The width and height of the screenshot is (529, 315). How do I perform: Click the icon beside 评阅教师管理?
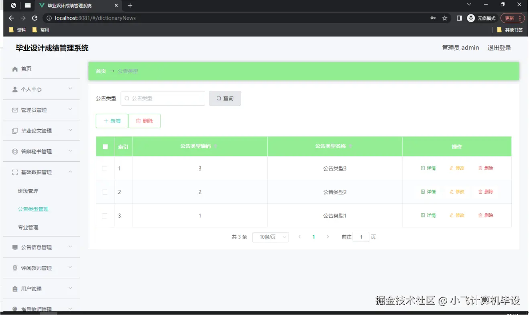(15, 268)
